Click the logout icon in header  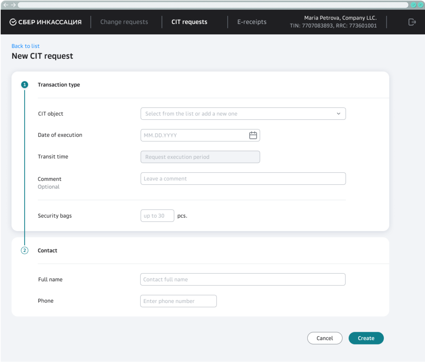[x=412, y=22]
